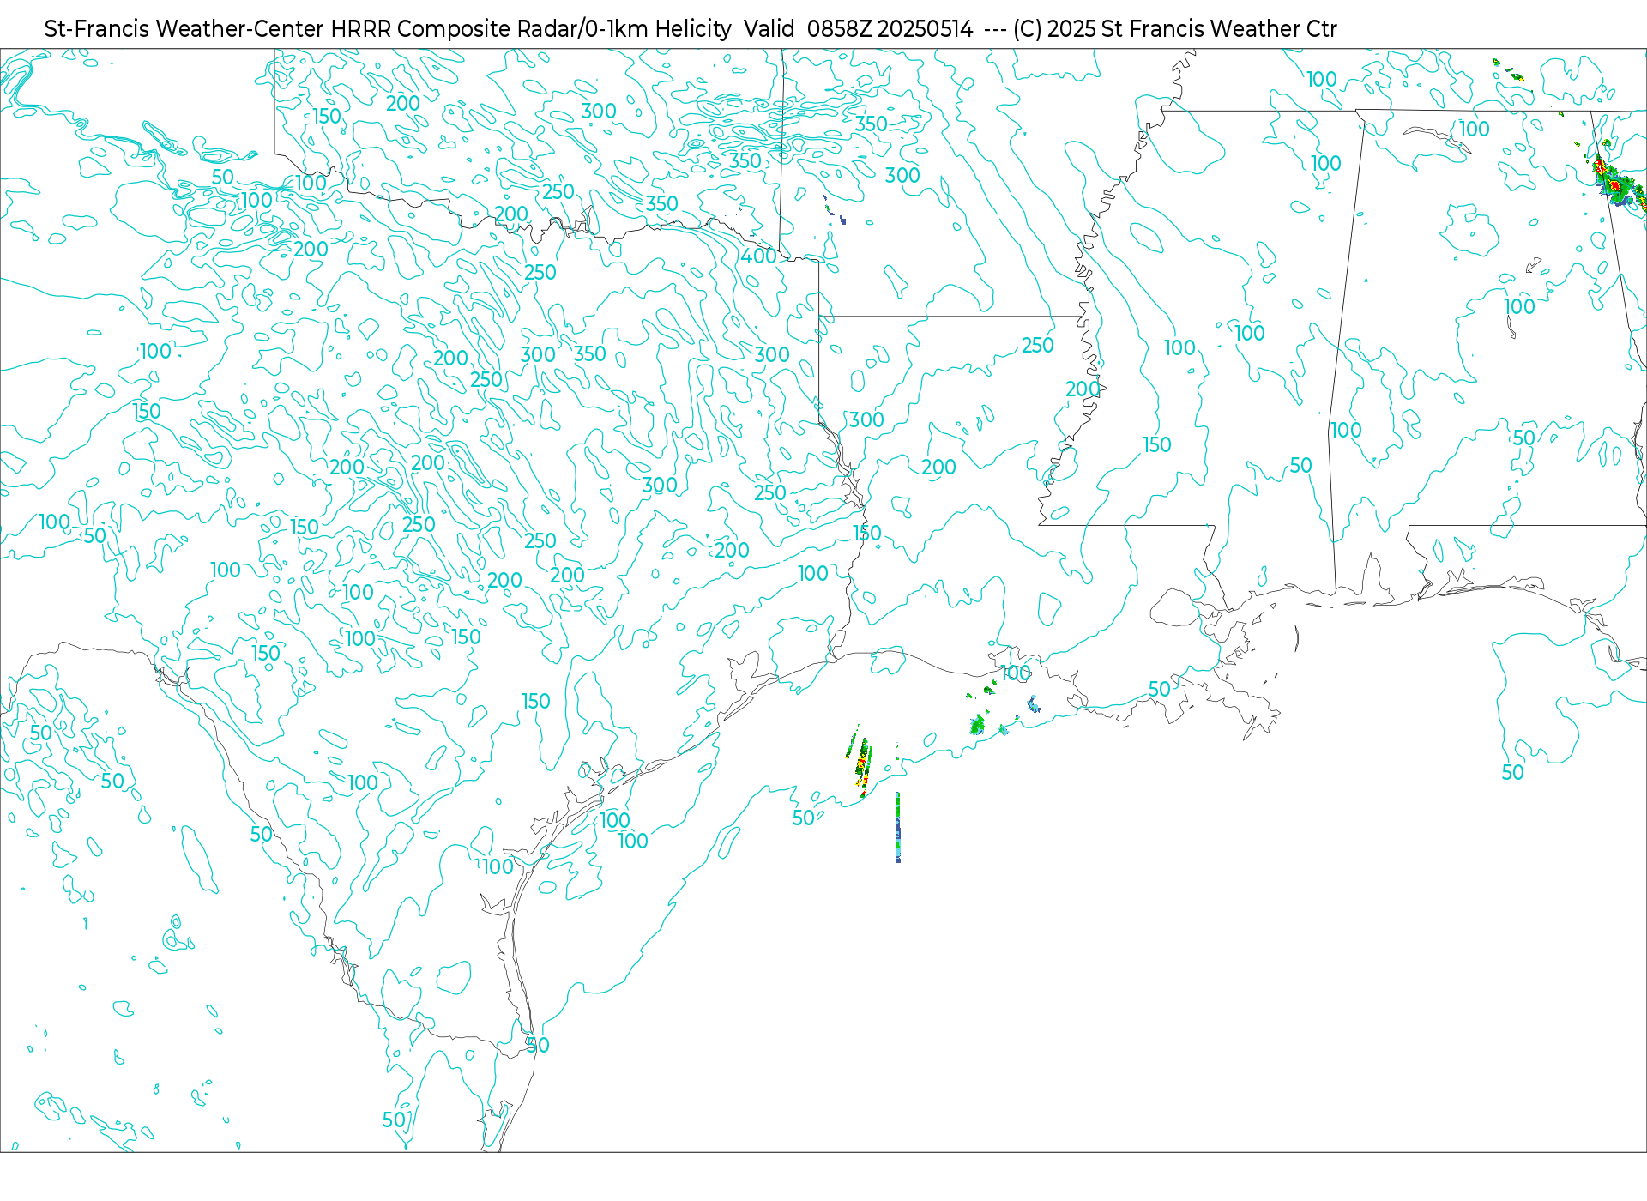This screenshot has height=1201, width=1647.
Task: Click the "0858Z 20250514" valid time text
Action: (x=890, y=29)
